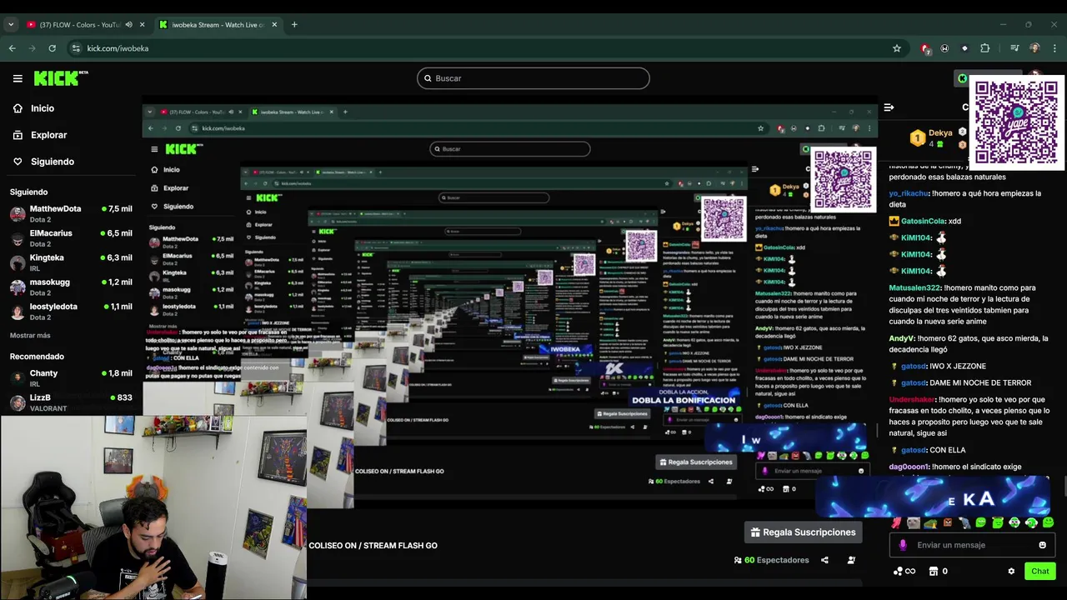1067x600 pixels.
Task: Open the Extensions puzzle menu
Action: (984, 48)
